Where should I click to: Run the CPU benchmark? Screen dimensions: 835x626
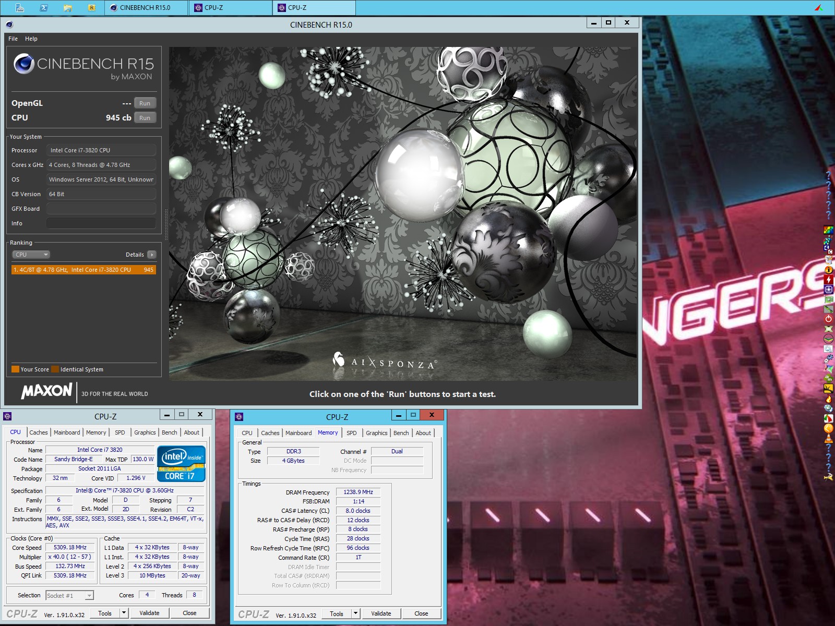pyautogui.click(x=145, y=118)
